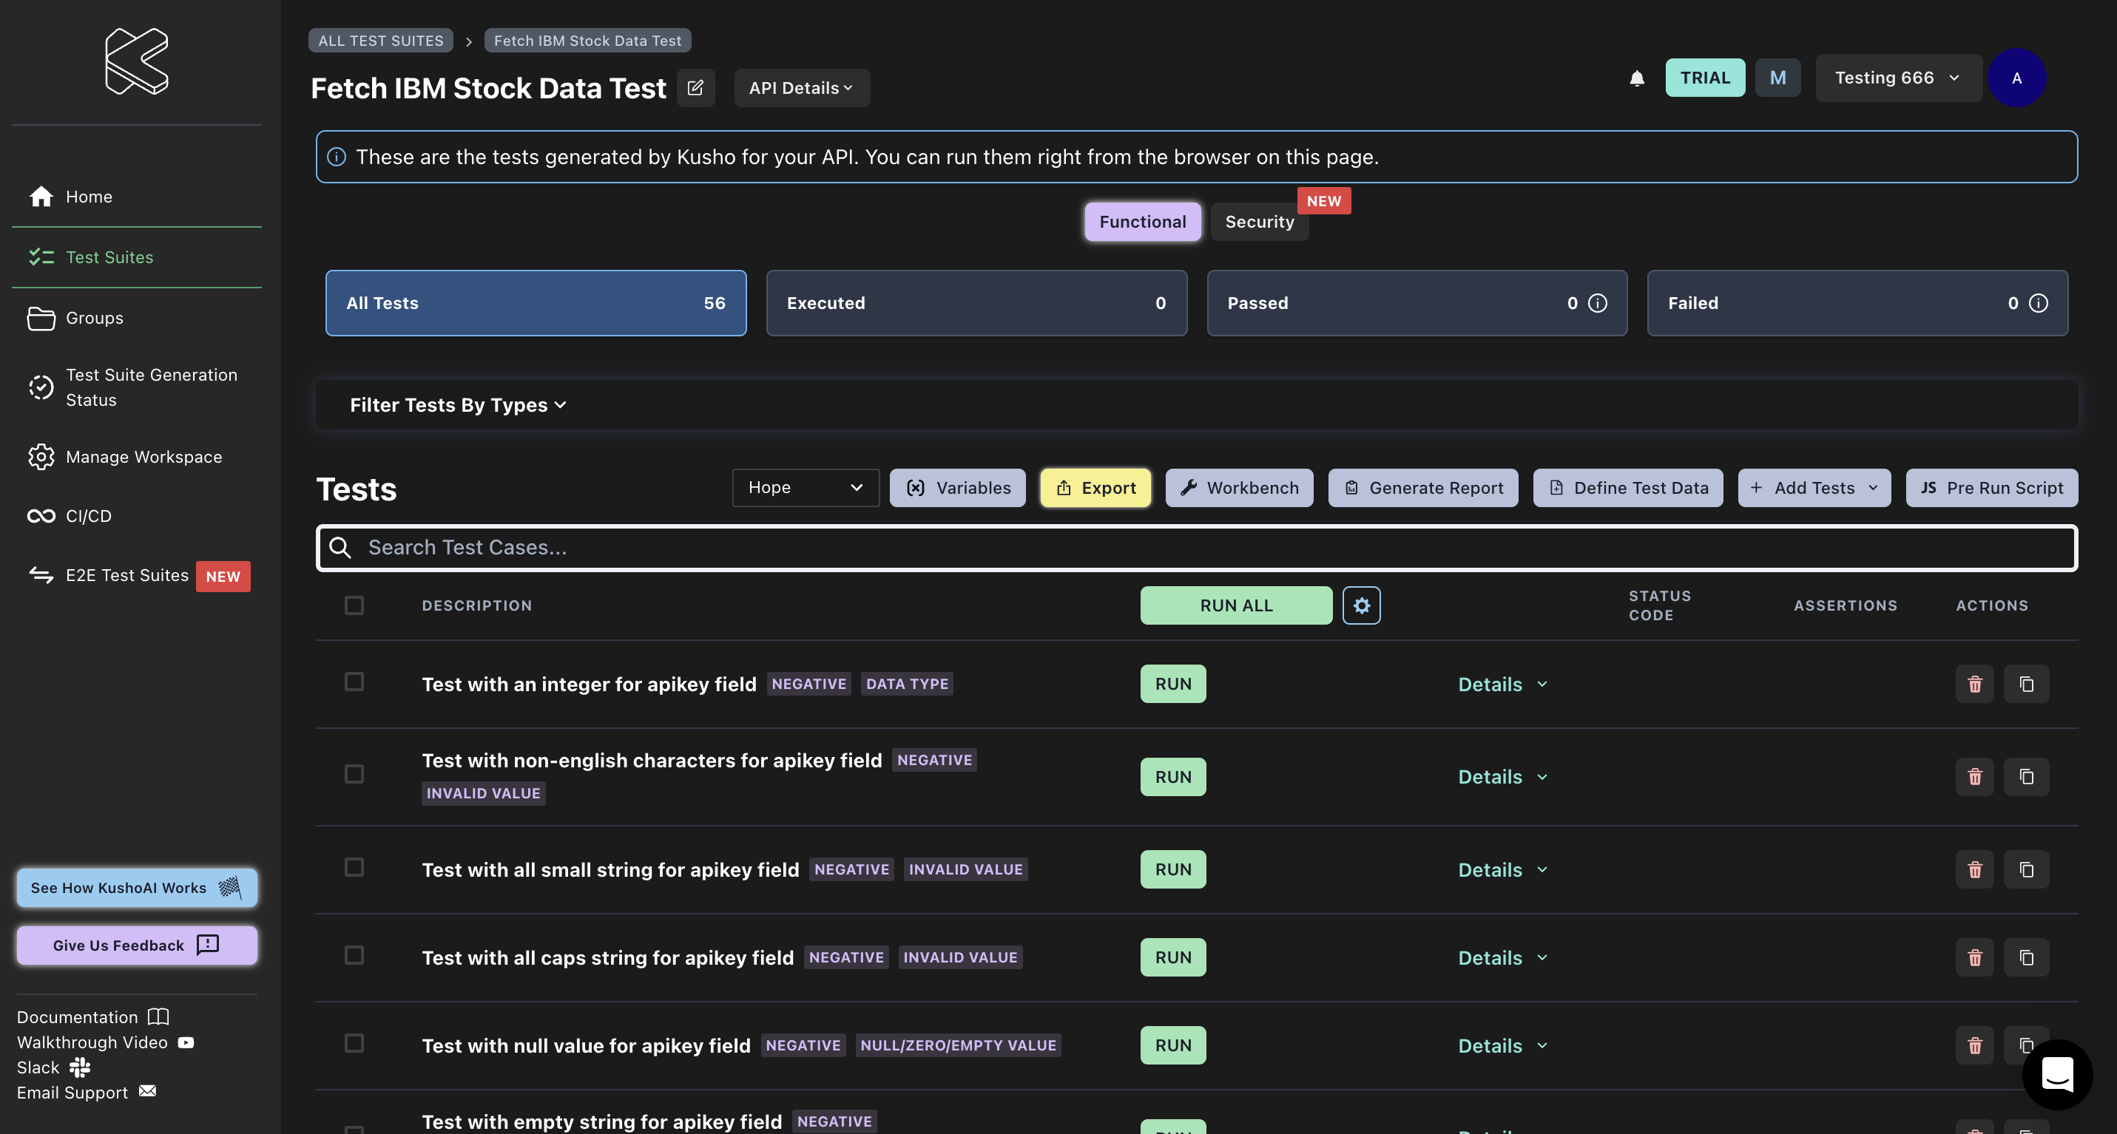This screenshot has height=1134, width=2117.
Task: Open the chat support bubble
Action: point(2056,1074)
